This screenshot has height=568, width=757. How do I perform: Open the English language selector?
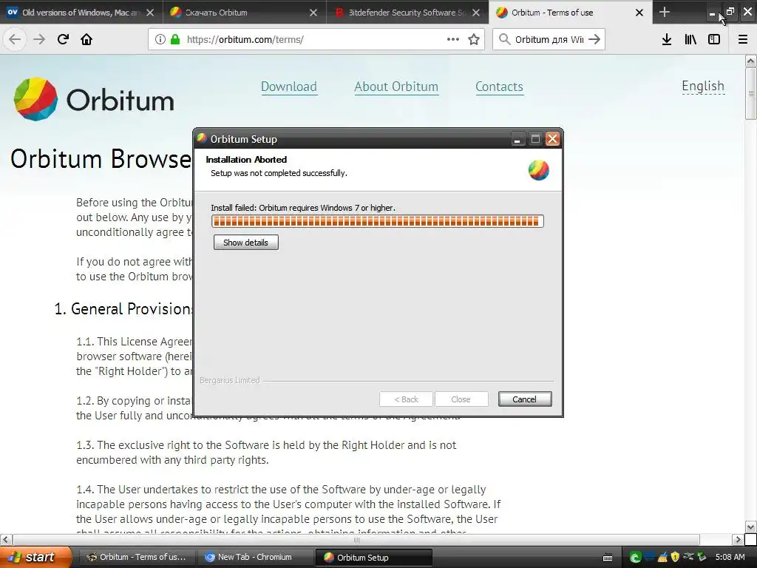(703, 86)
